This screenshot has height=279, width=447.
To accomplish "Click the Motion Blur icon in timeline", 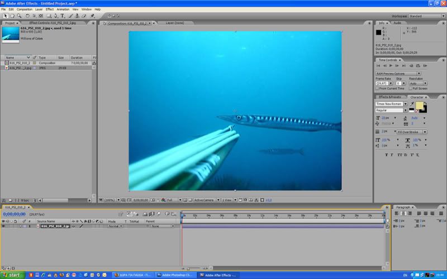I will (159, 214).
